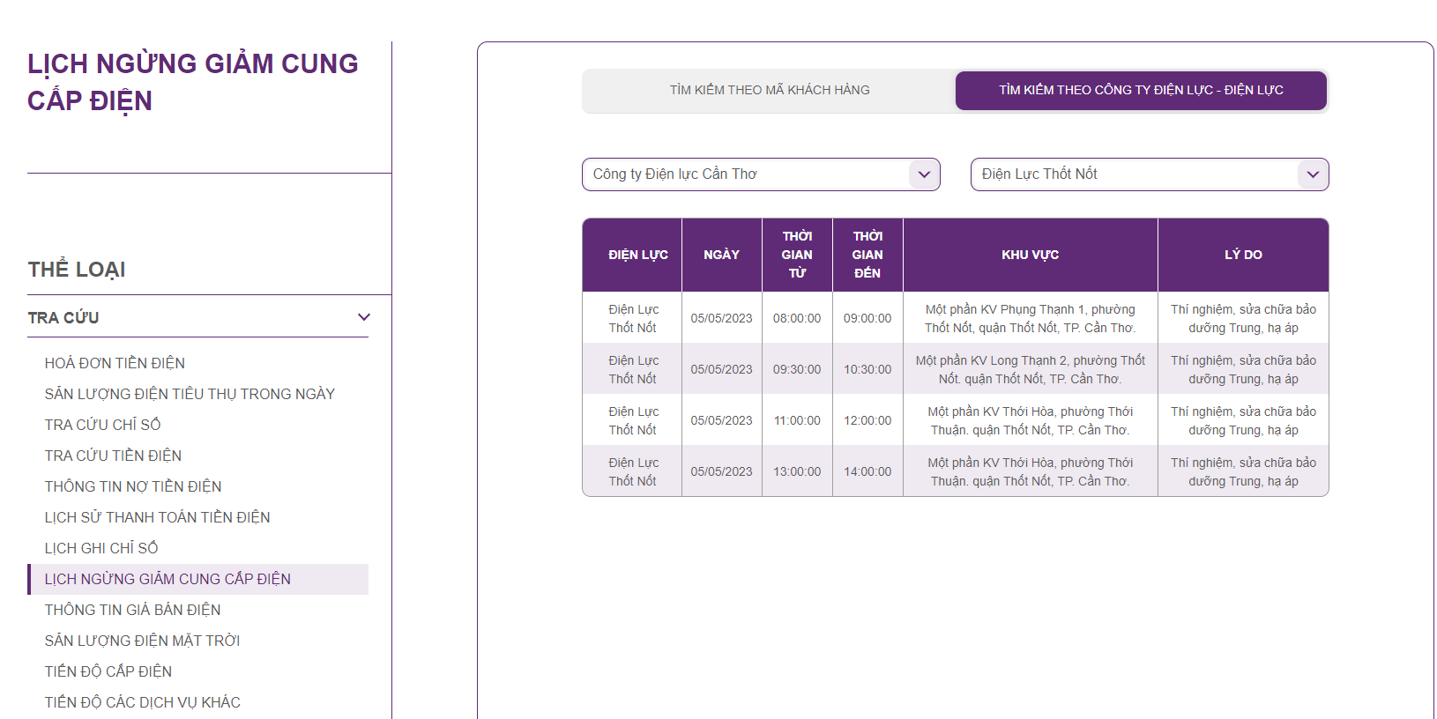Screen dimensions: 1437x719
Task: Open Thông tin giá bán điện
Action: point(132,610)
